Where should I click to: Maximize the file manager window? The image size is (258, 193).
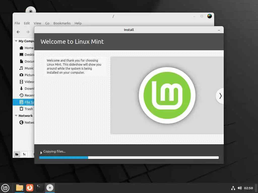202,16
